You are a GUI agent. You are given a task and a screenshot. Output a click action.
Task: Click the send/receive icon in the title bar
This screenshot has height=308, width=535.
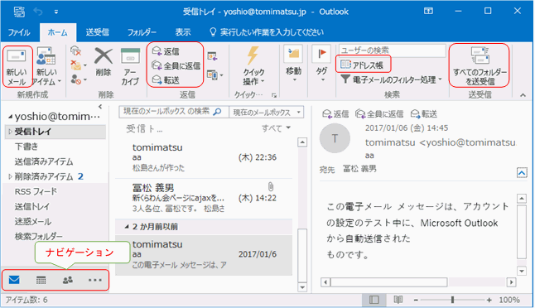(x=19, y=12)
